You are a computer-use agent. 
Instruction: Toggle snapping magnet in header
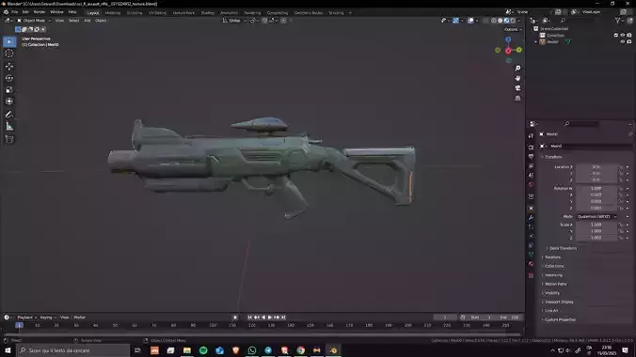pyautogui.click(x=264, y=21)
